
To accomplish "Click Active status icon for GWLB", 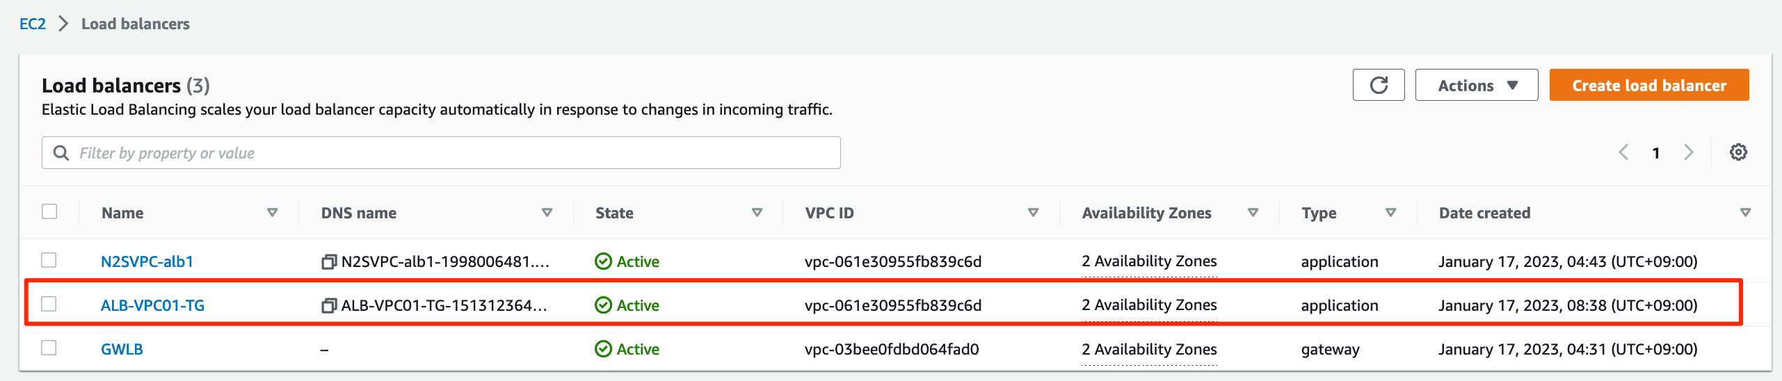I will pos(603,349).
